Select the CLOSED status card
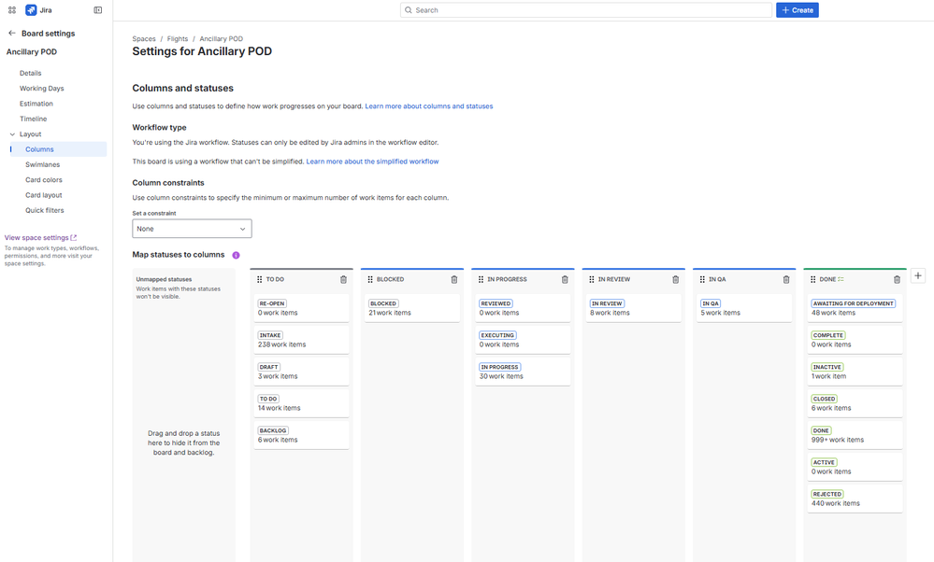 [x=855, y=404]
